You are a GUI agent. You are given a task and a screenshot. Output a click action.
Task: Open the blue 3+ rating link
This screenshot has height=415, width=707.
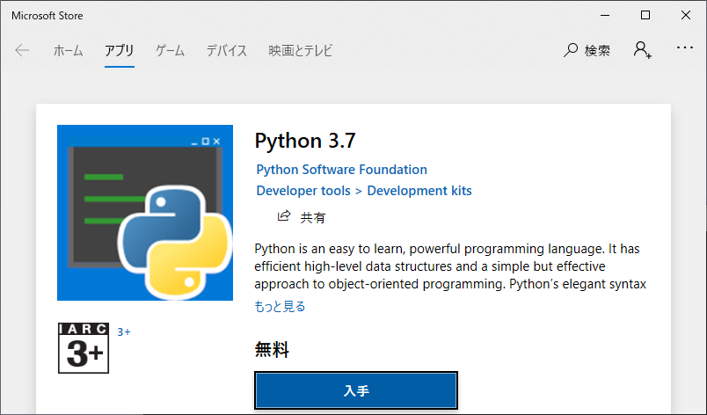(x=123, y=332)
